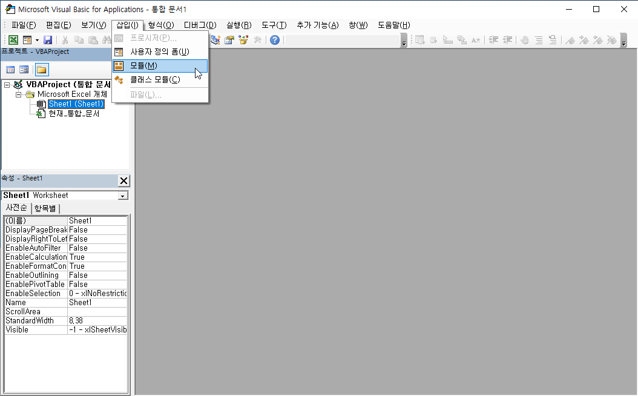
Task: Switch to the 항목별 properties tab
Action: pyautogui.click(x=45, y=208)
